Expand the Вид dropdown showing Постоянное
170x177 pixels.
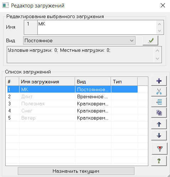(x=79, y=40)
